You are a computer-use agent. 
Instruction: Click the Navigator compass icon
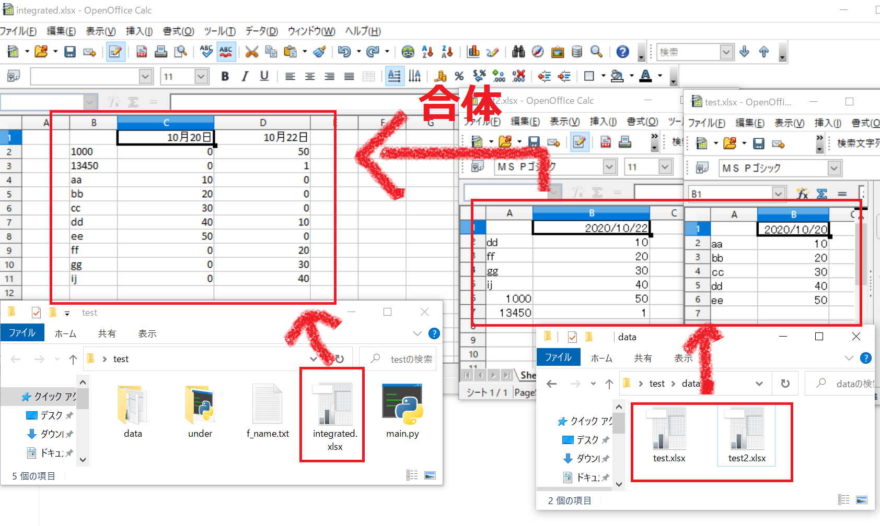coord(538,52)
